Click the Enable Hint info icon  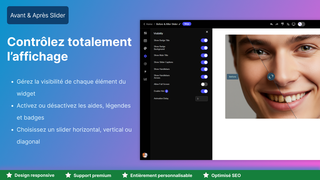(166, 91)
